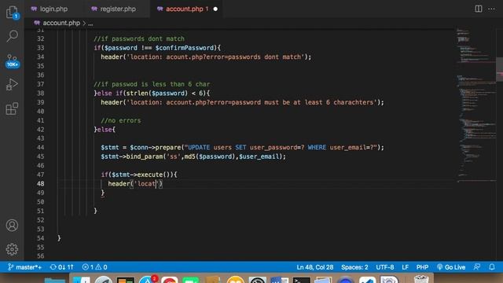Click 'password must be at least 6 charachters' string
The height and width of the screenshot is (283, 503).
click(x=303, y=102)
